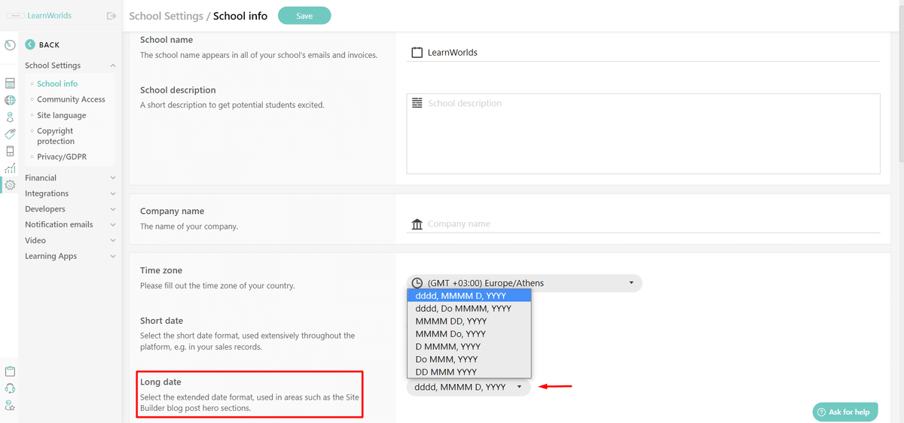Open School info settings page
Viewport: 904px width, 423px height.
57,84
